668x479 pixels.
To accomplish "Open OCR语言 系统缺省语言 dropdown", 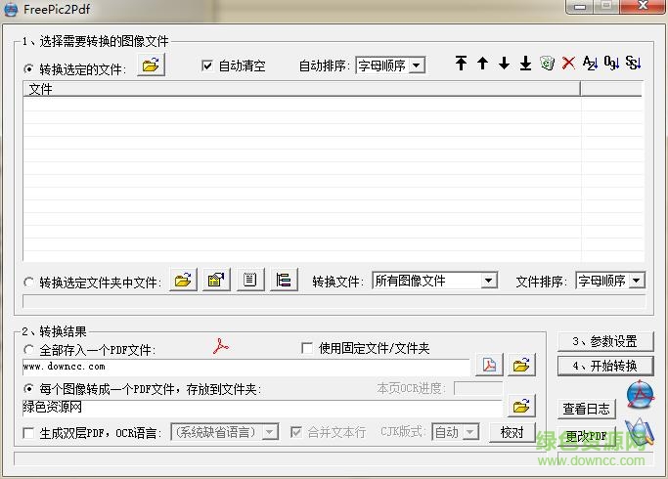I will (225, 432).
